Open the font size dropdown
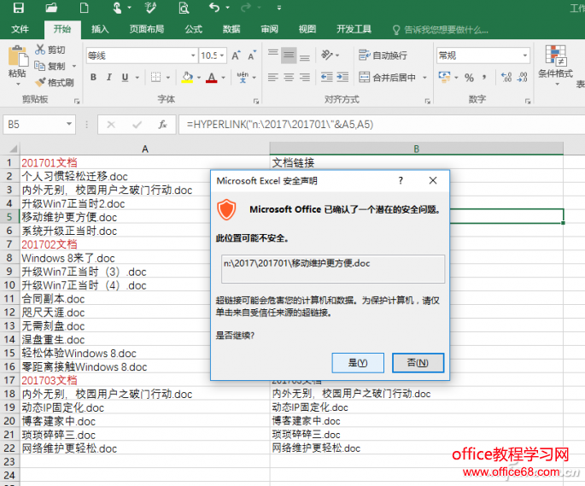The width and height of the screenshot is (585, 486). pos(225,56)
